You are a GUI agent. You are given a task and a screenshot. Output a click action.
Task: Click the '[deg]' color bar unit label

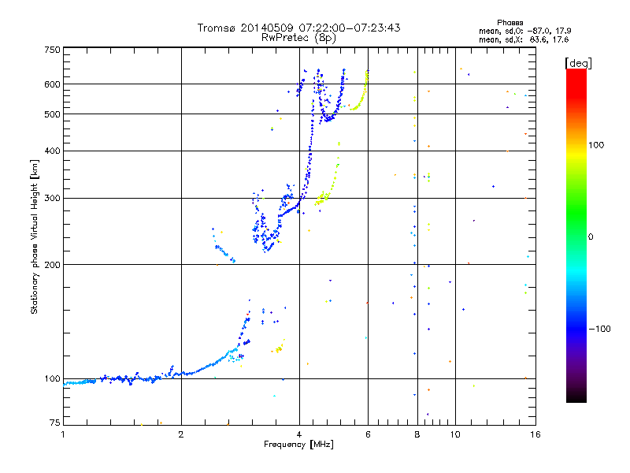578,63
